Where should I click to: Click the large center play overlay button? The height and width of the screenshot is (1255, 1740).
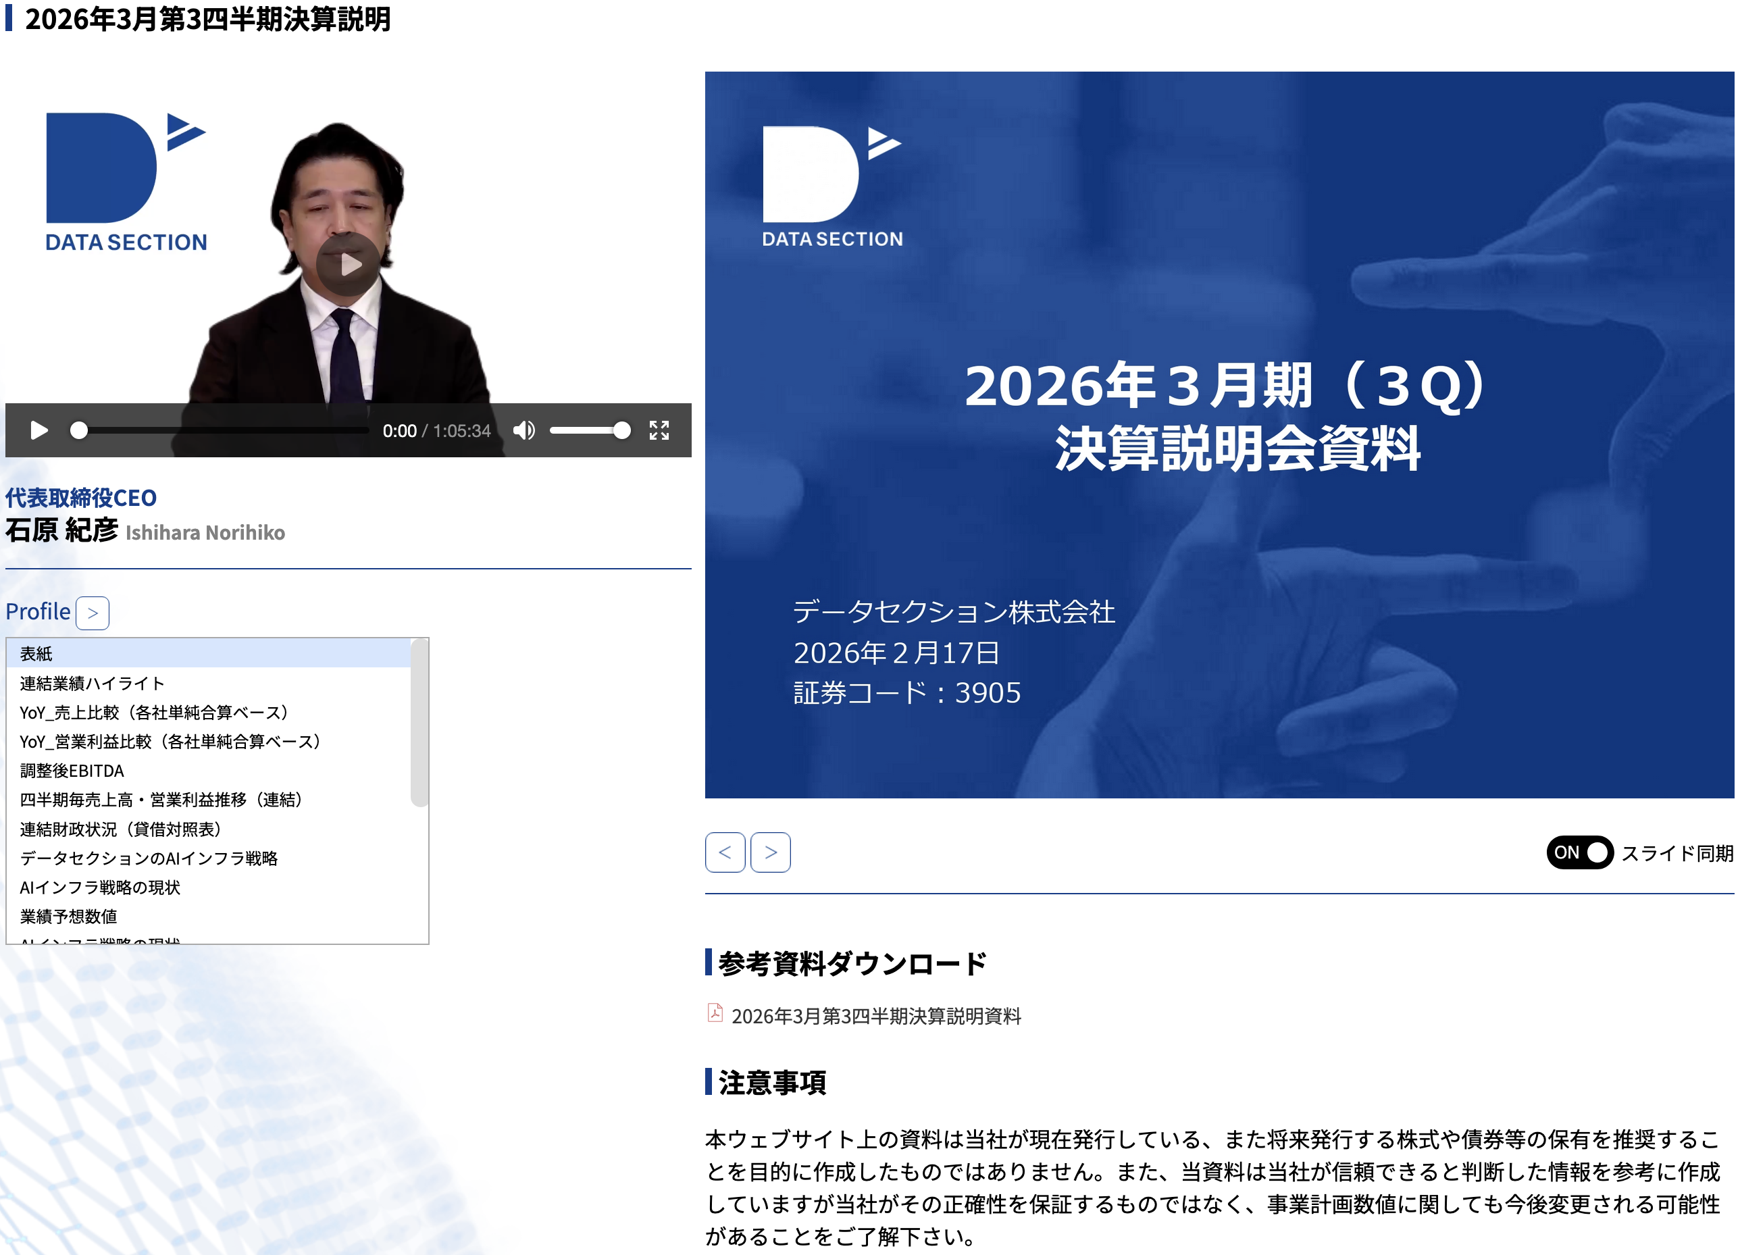point(349,265)
